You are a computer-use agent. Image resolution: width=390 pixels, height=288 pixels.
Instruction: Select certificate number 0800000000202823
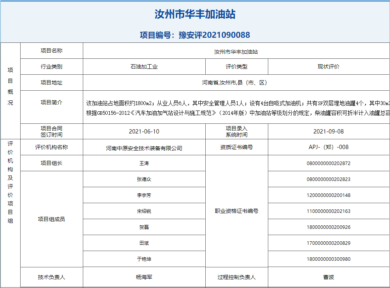[x=328, y=179]
